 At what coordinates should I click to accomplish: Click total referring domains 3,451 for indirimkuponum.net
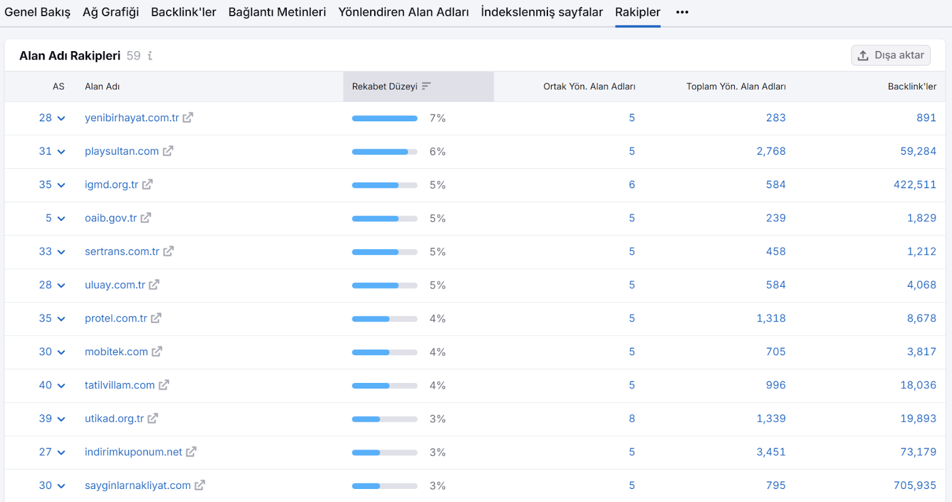click(771, 452)
